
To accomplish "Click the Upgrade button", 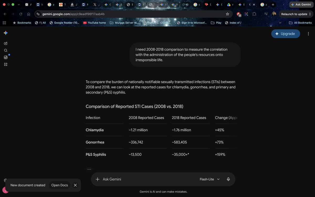I will [285, 34].
